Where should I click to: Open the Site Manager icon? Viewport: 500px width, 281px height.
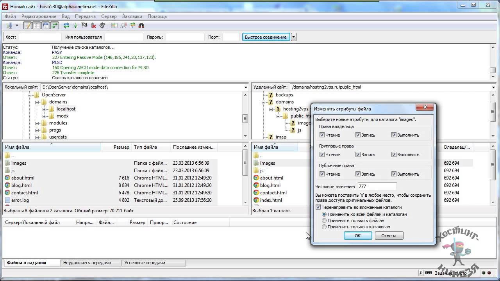pos(9,26)
